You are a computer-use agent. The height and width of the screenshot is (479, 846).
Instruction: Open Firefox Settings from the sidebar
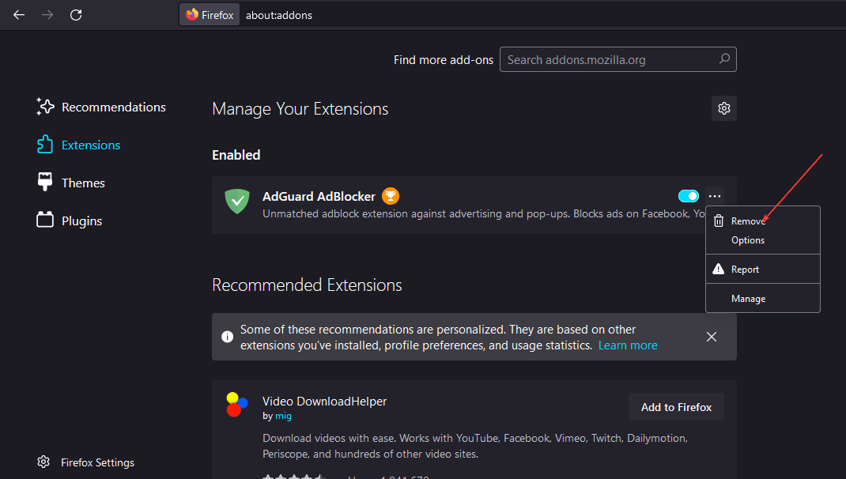(x=86, y=462)
